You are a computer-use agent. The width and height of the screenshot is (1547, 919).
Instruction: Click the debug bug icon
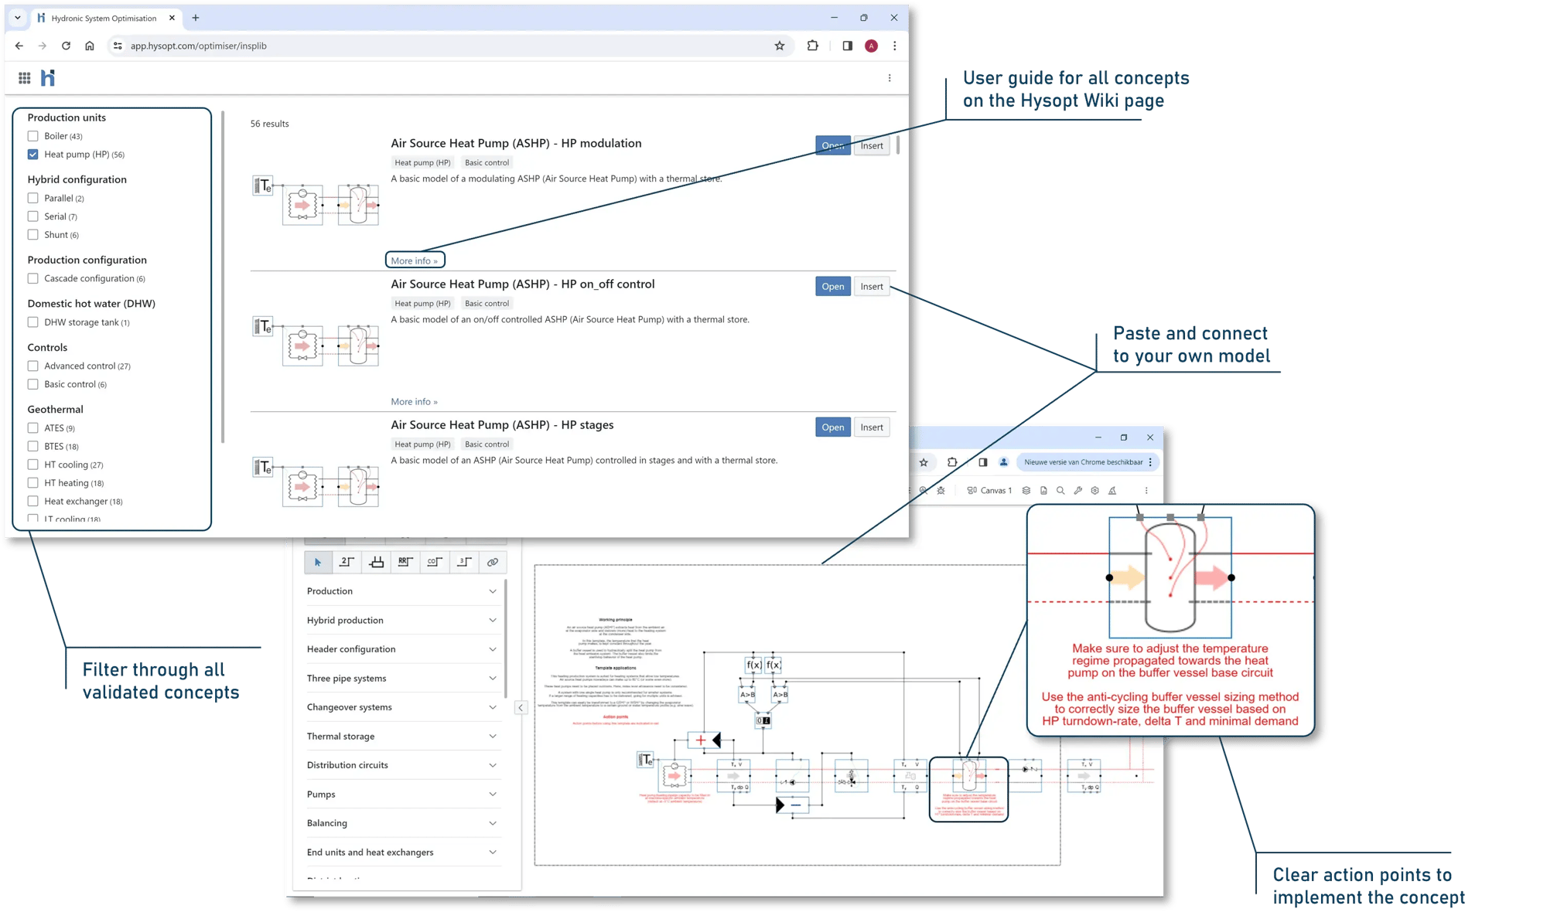coord(941,490)
